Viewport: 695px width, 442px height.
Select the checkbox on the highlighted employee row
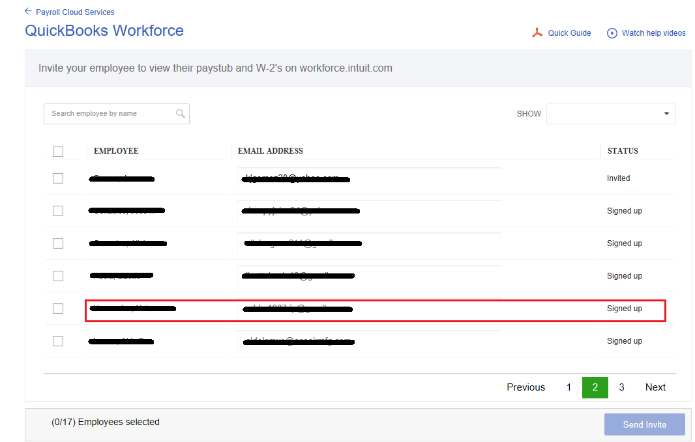pyautogui.click(x=58, y=308)
